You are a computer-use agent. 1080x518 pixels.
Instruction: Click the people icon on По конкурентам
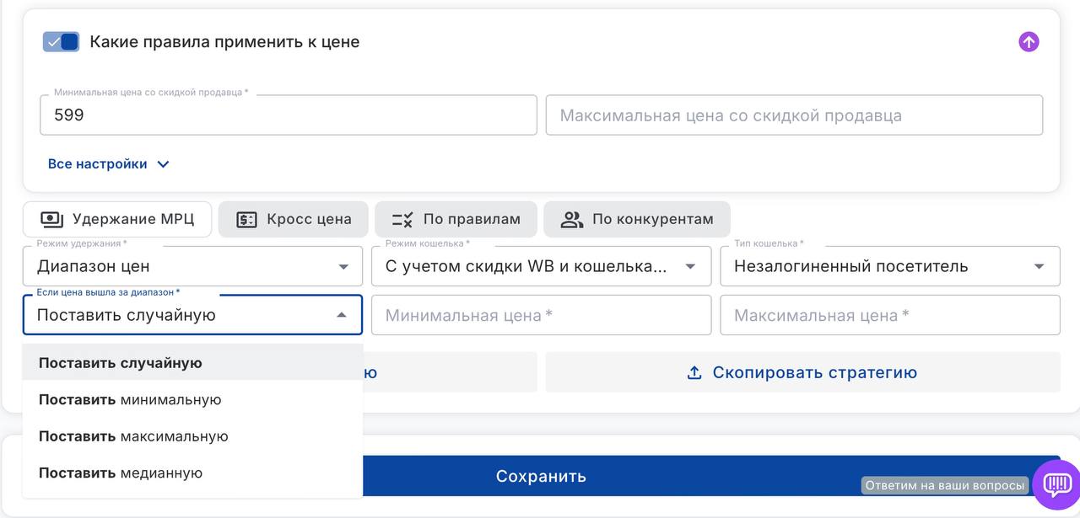point(572,220)
